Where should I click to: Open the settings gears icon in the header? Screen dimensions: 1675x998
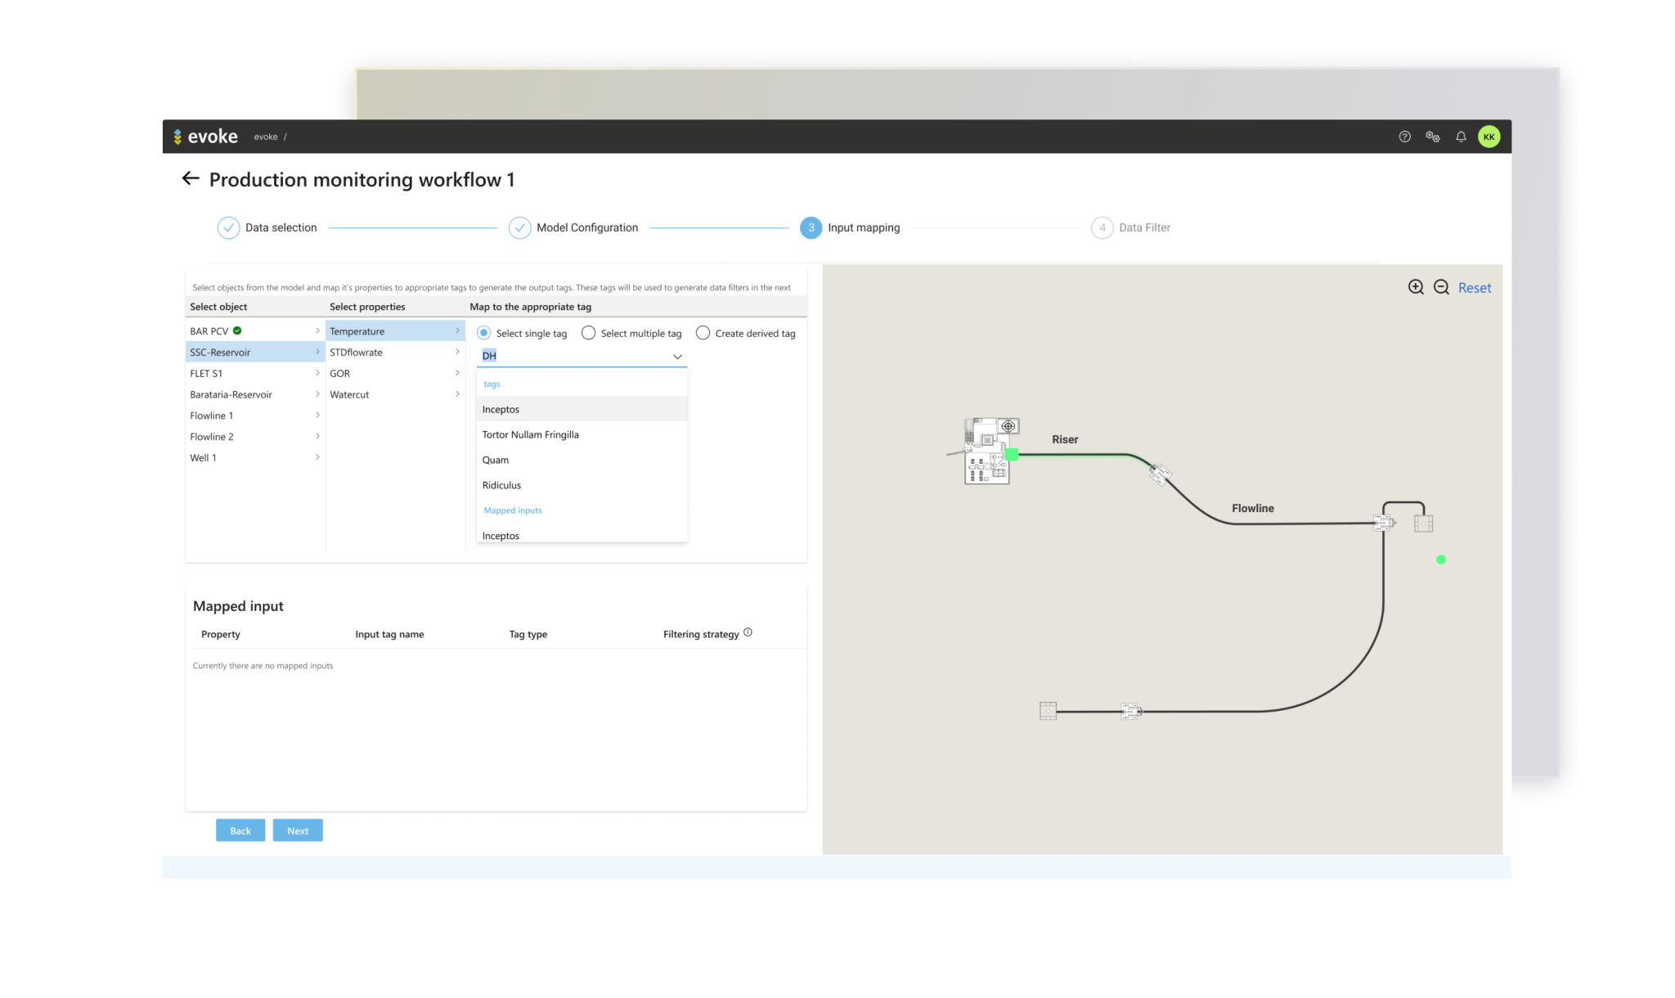[1432, 137]
